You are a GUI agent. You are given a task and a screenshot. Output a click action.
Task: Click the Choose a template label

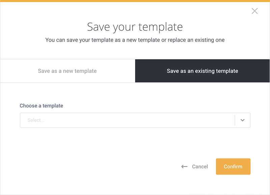pyautogui.click(x=41, y=106)
